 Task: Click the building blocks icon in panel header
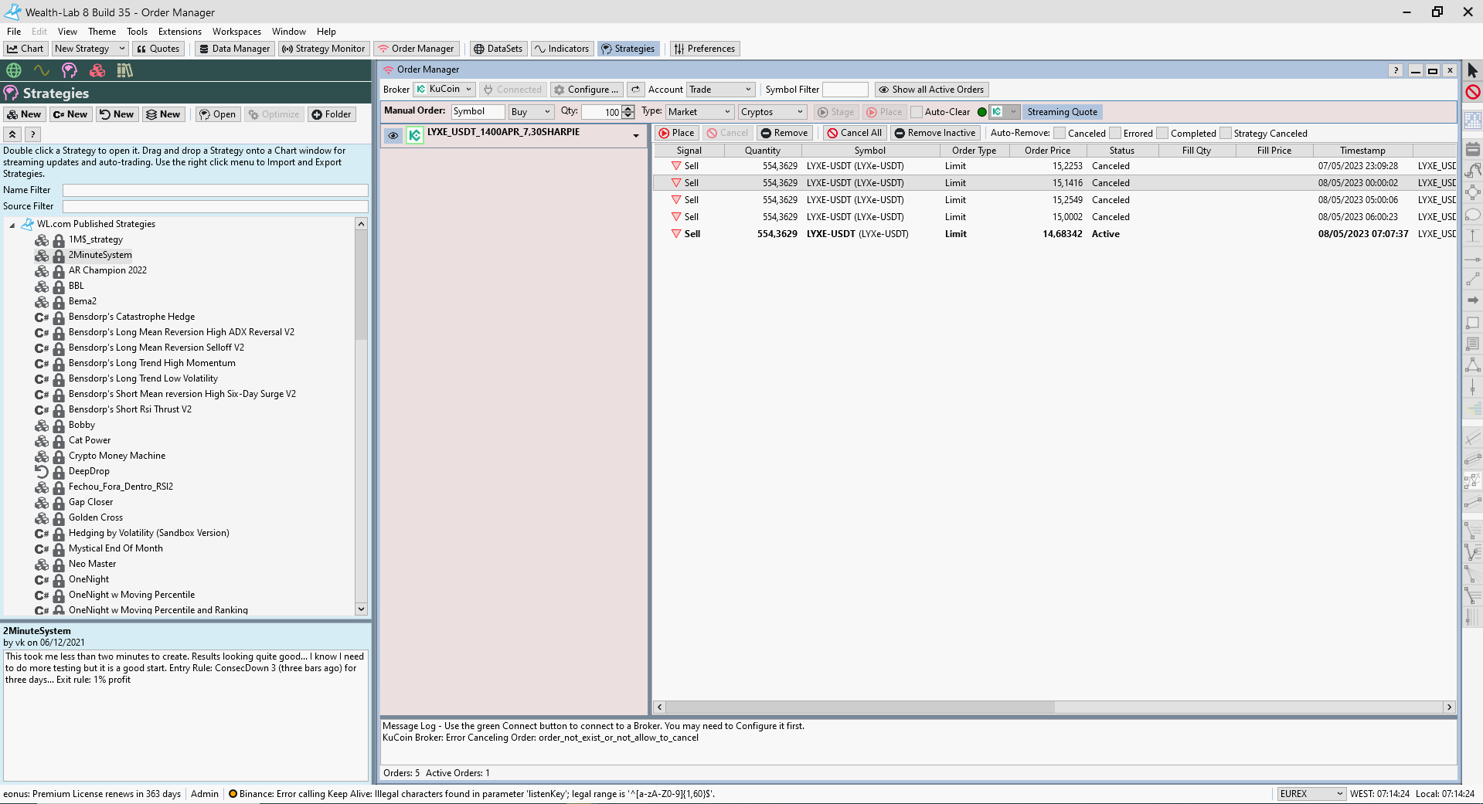pos(97,70)
